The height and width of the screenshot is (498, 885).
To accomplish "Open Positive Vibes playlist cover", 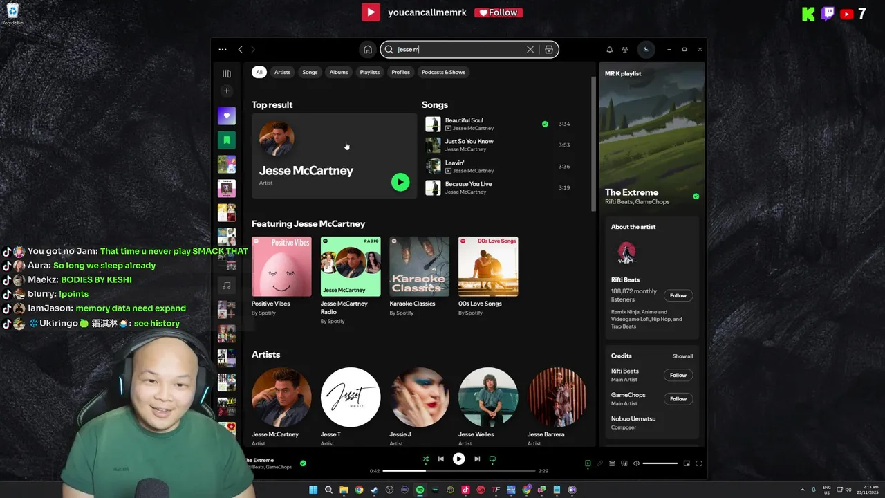I will pyautogui.click(x=281, y=266).
